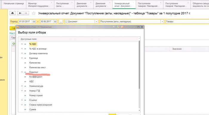The image size is (209, 115).
Task: Select the НДС field
Action: pyautogui.click(x=31, y=81)
